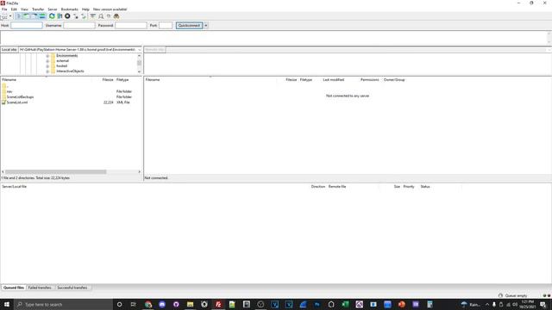The width and height of the screenshot is (552, 310).
Task: Click the black Cancel current operation icon
Action: coord(67,16)
